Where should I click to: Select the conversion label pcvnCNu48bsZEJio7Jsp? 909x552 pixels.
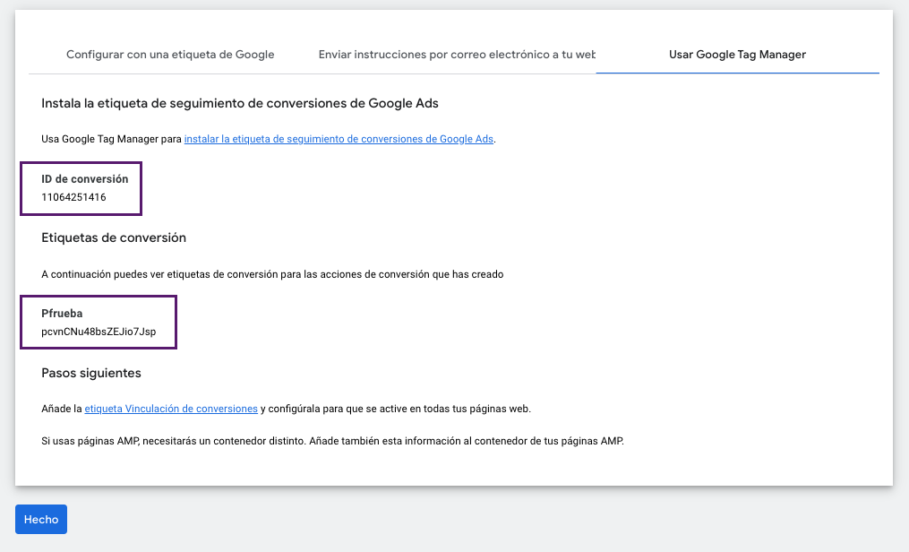(x=97, y=331)
